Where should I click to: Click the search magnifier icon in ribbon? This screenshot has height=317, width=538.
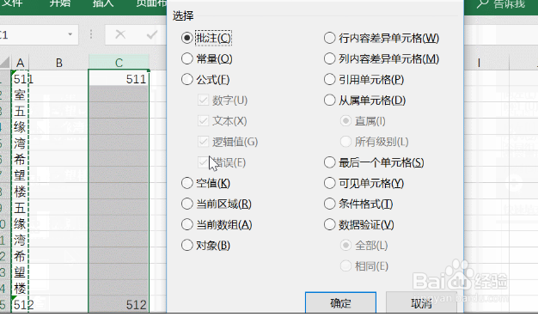tap(482, 3)
